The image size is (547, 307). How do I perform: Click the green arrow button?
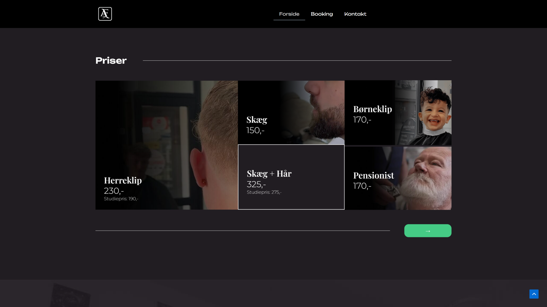pyautogui.click(x=428, y=231)
